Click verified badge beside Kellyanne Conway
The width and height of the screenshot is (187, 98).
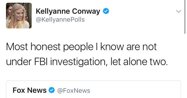click(x=106, y=11)
